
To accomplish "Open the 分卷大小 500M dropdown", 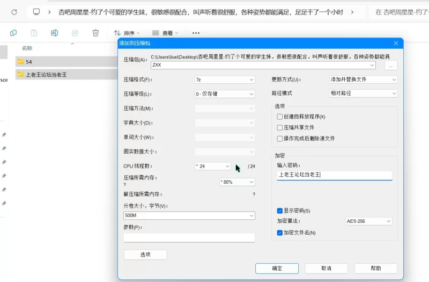I will click(x=189, y=215).
